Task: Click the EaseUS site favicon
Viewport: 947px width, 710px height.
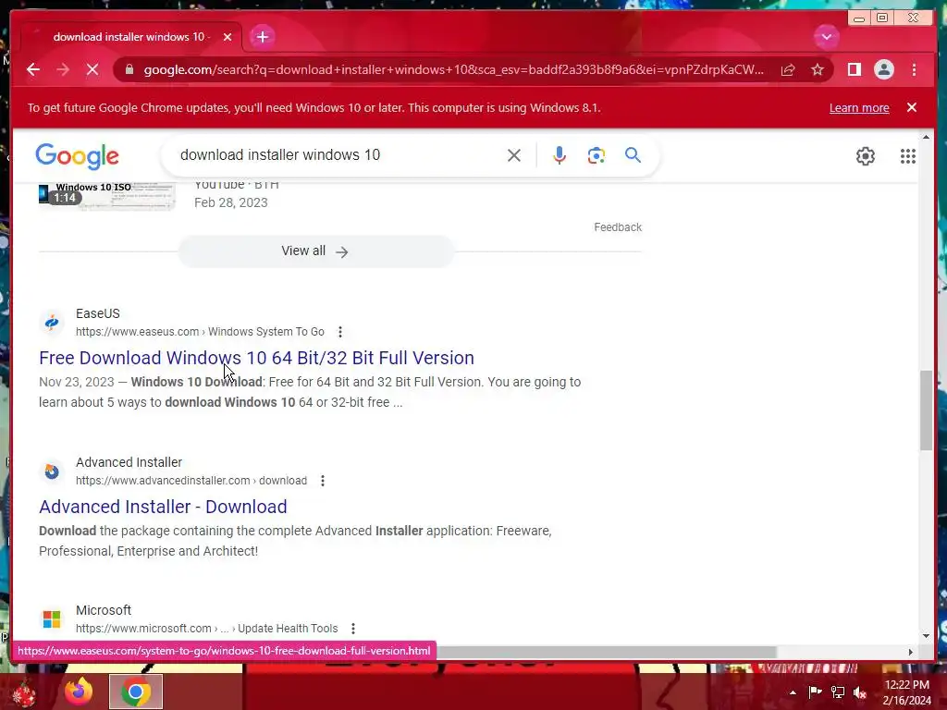Action: 52,323
